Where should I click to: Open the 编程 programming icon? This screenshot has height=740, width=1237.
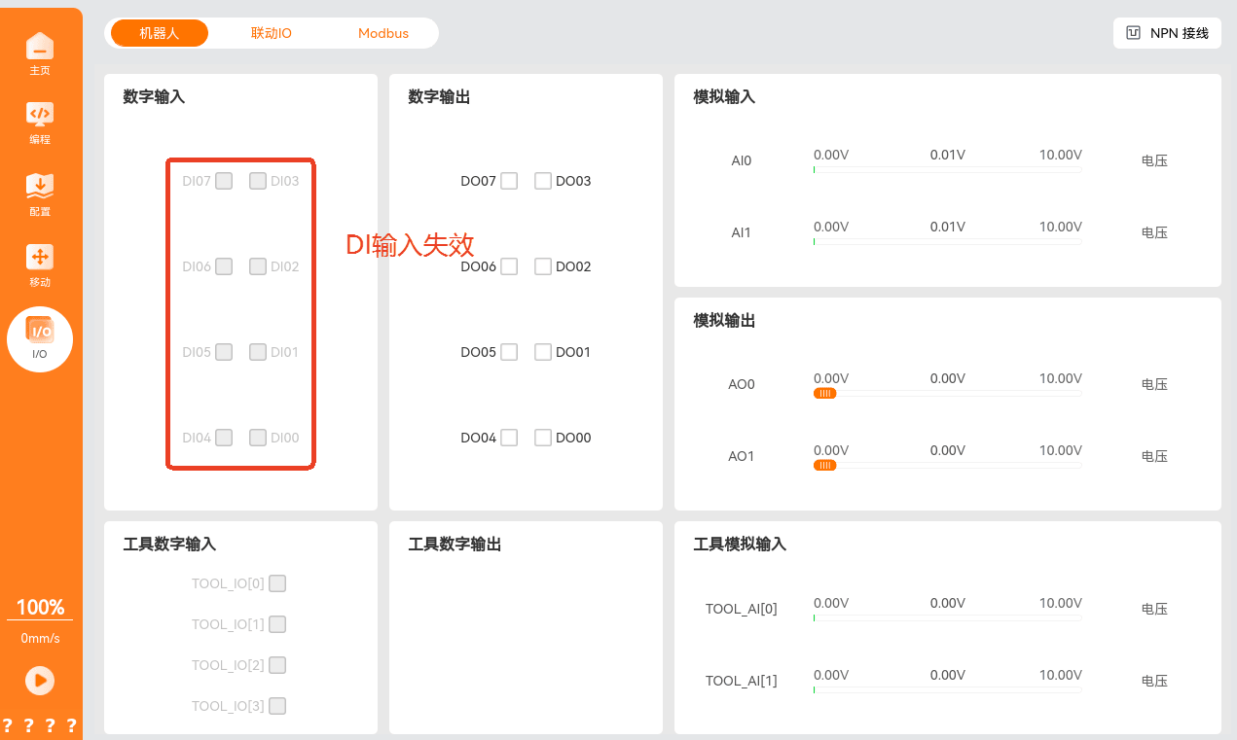(x=40, y=114)
